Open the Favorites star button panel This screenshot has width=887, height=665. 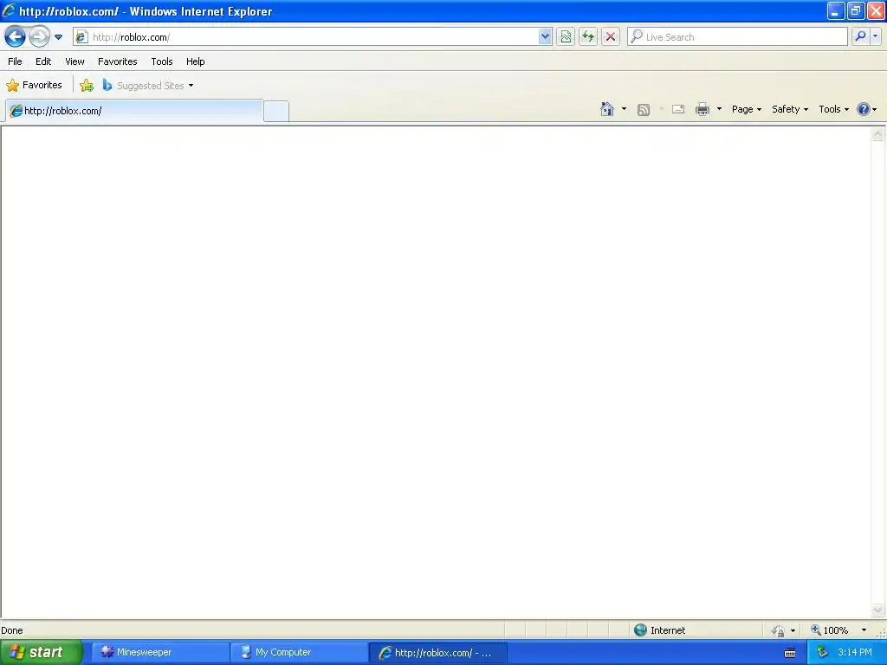click(34, 86)
